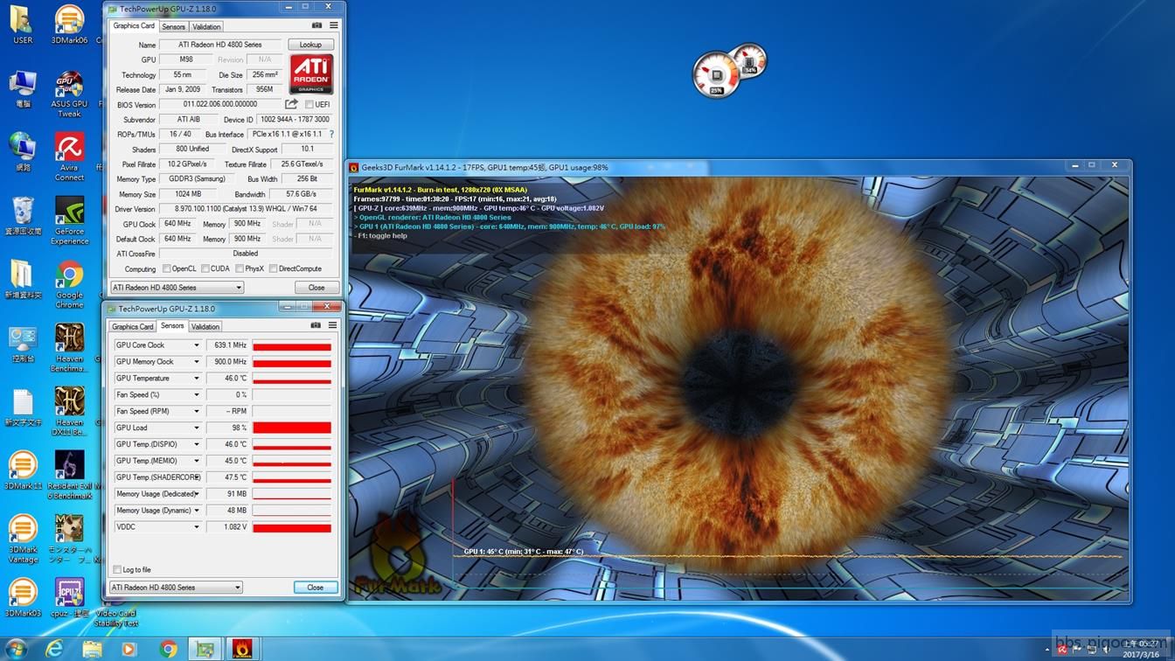
Task: Select the Monster Hunter benchmark desktop icon
Action: click(x=69, y=539)
